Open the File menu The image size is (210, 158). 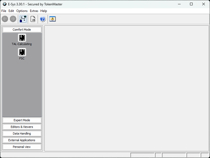4,11
